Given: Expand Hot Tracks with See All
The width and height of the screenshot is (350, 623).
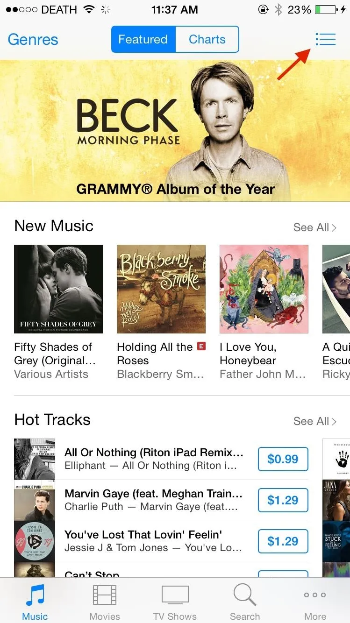Looking at the screenshot, I should [x=314, y=421].
